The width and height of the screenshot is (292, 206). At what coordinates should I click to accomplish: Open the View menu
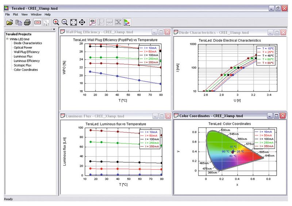tap(24, 14)
